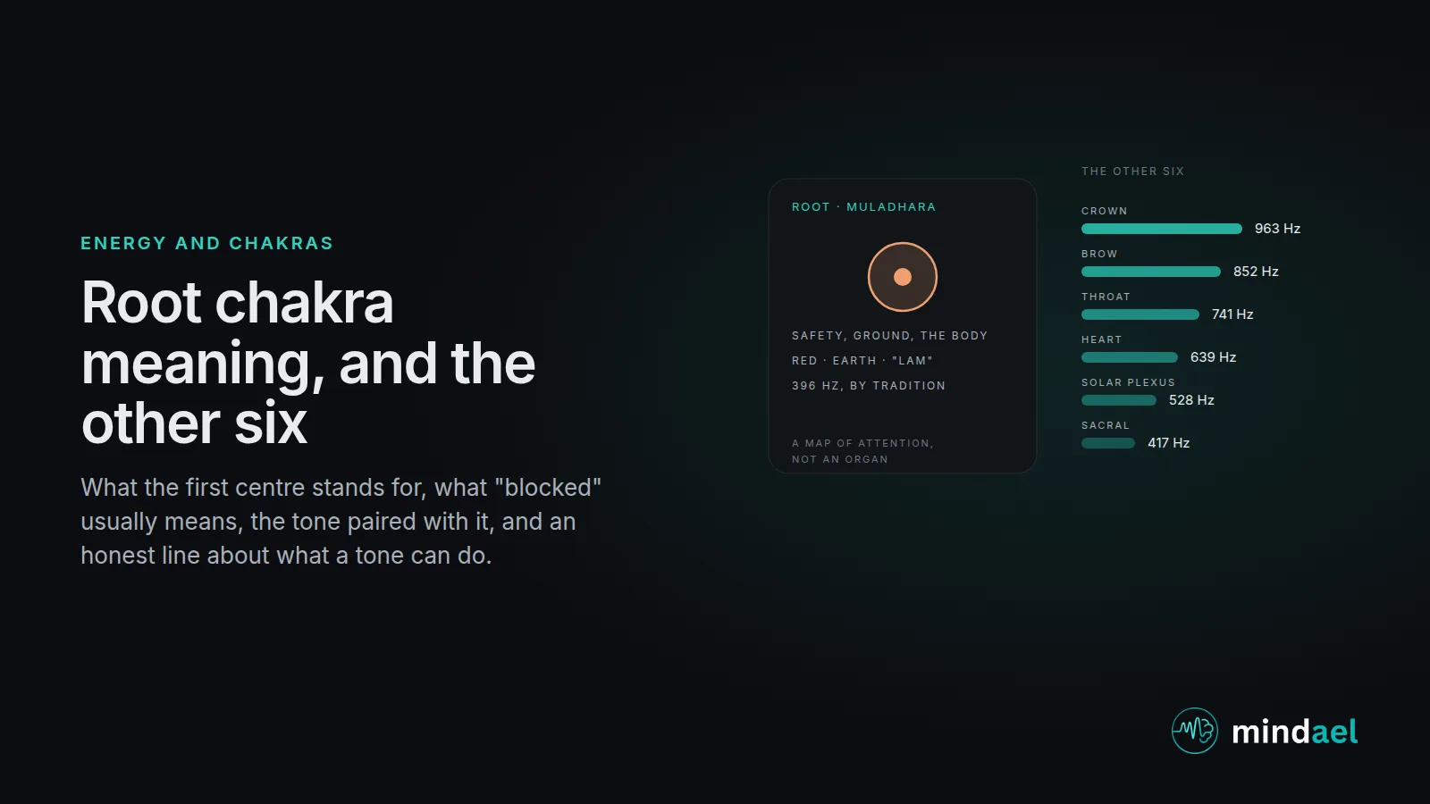Click the orange root chakra circle icon
The width and height of the screenshot is (1430, 804).
(903, 277)
